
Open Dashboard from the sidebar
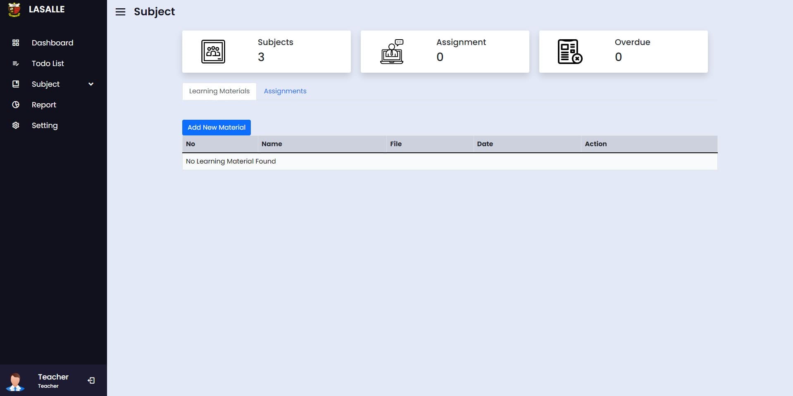click(53, 43)
